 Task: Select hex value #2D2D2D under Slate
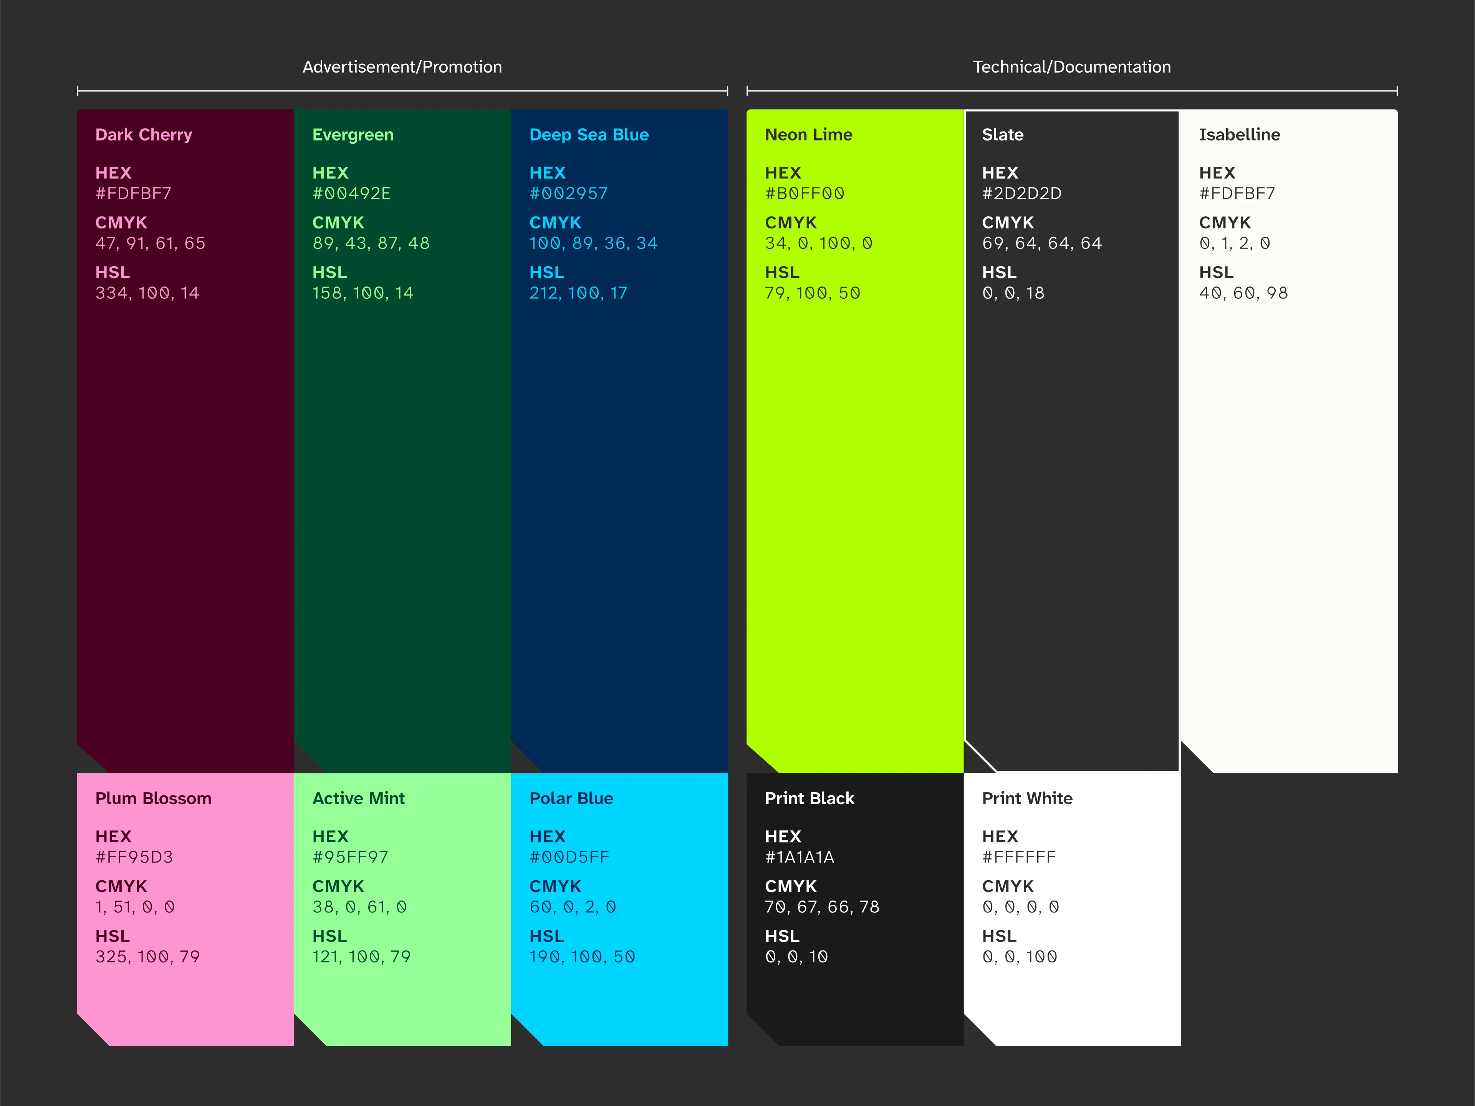(x=1021, y=193)
